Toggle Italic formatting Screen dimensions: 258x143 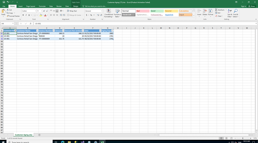[x=26, y=15]
